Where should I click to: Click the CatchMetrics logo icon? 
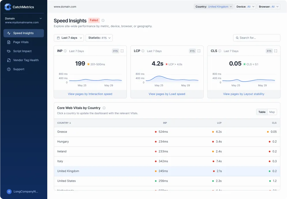pos(8,7)
